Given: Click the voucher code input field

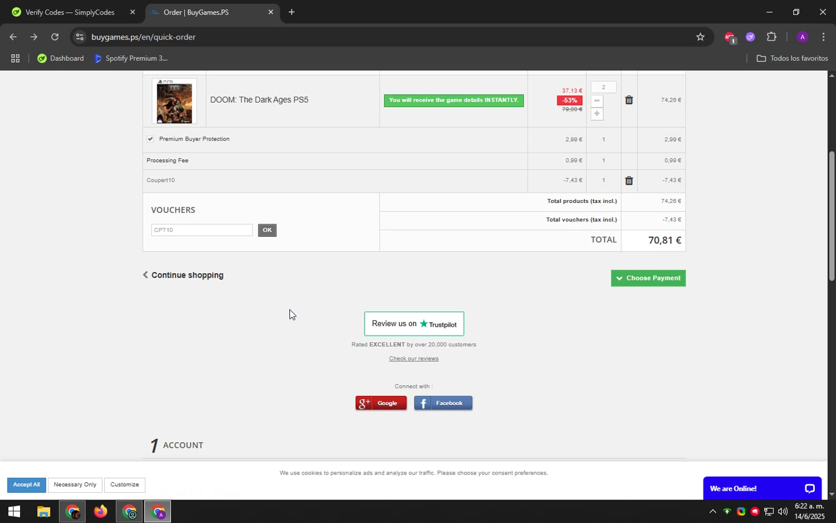Looking at the screenshot, I should [x=202, y=230].
